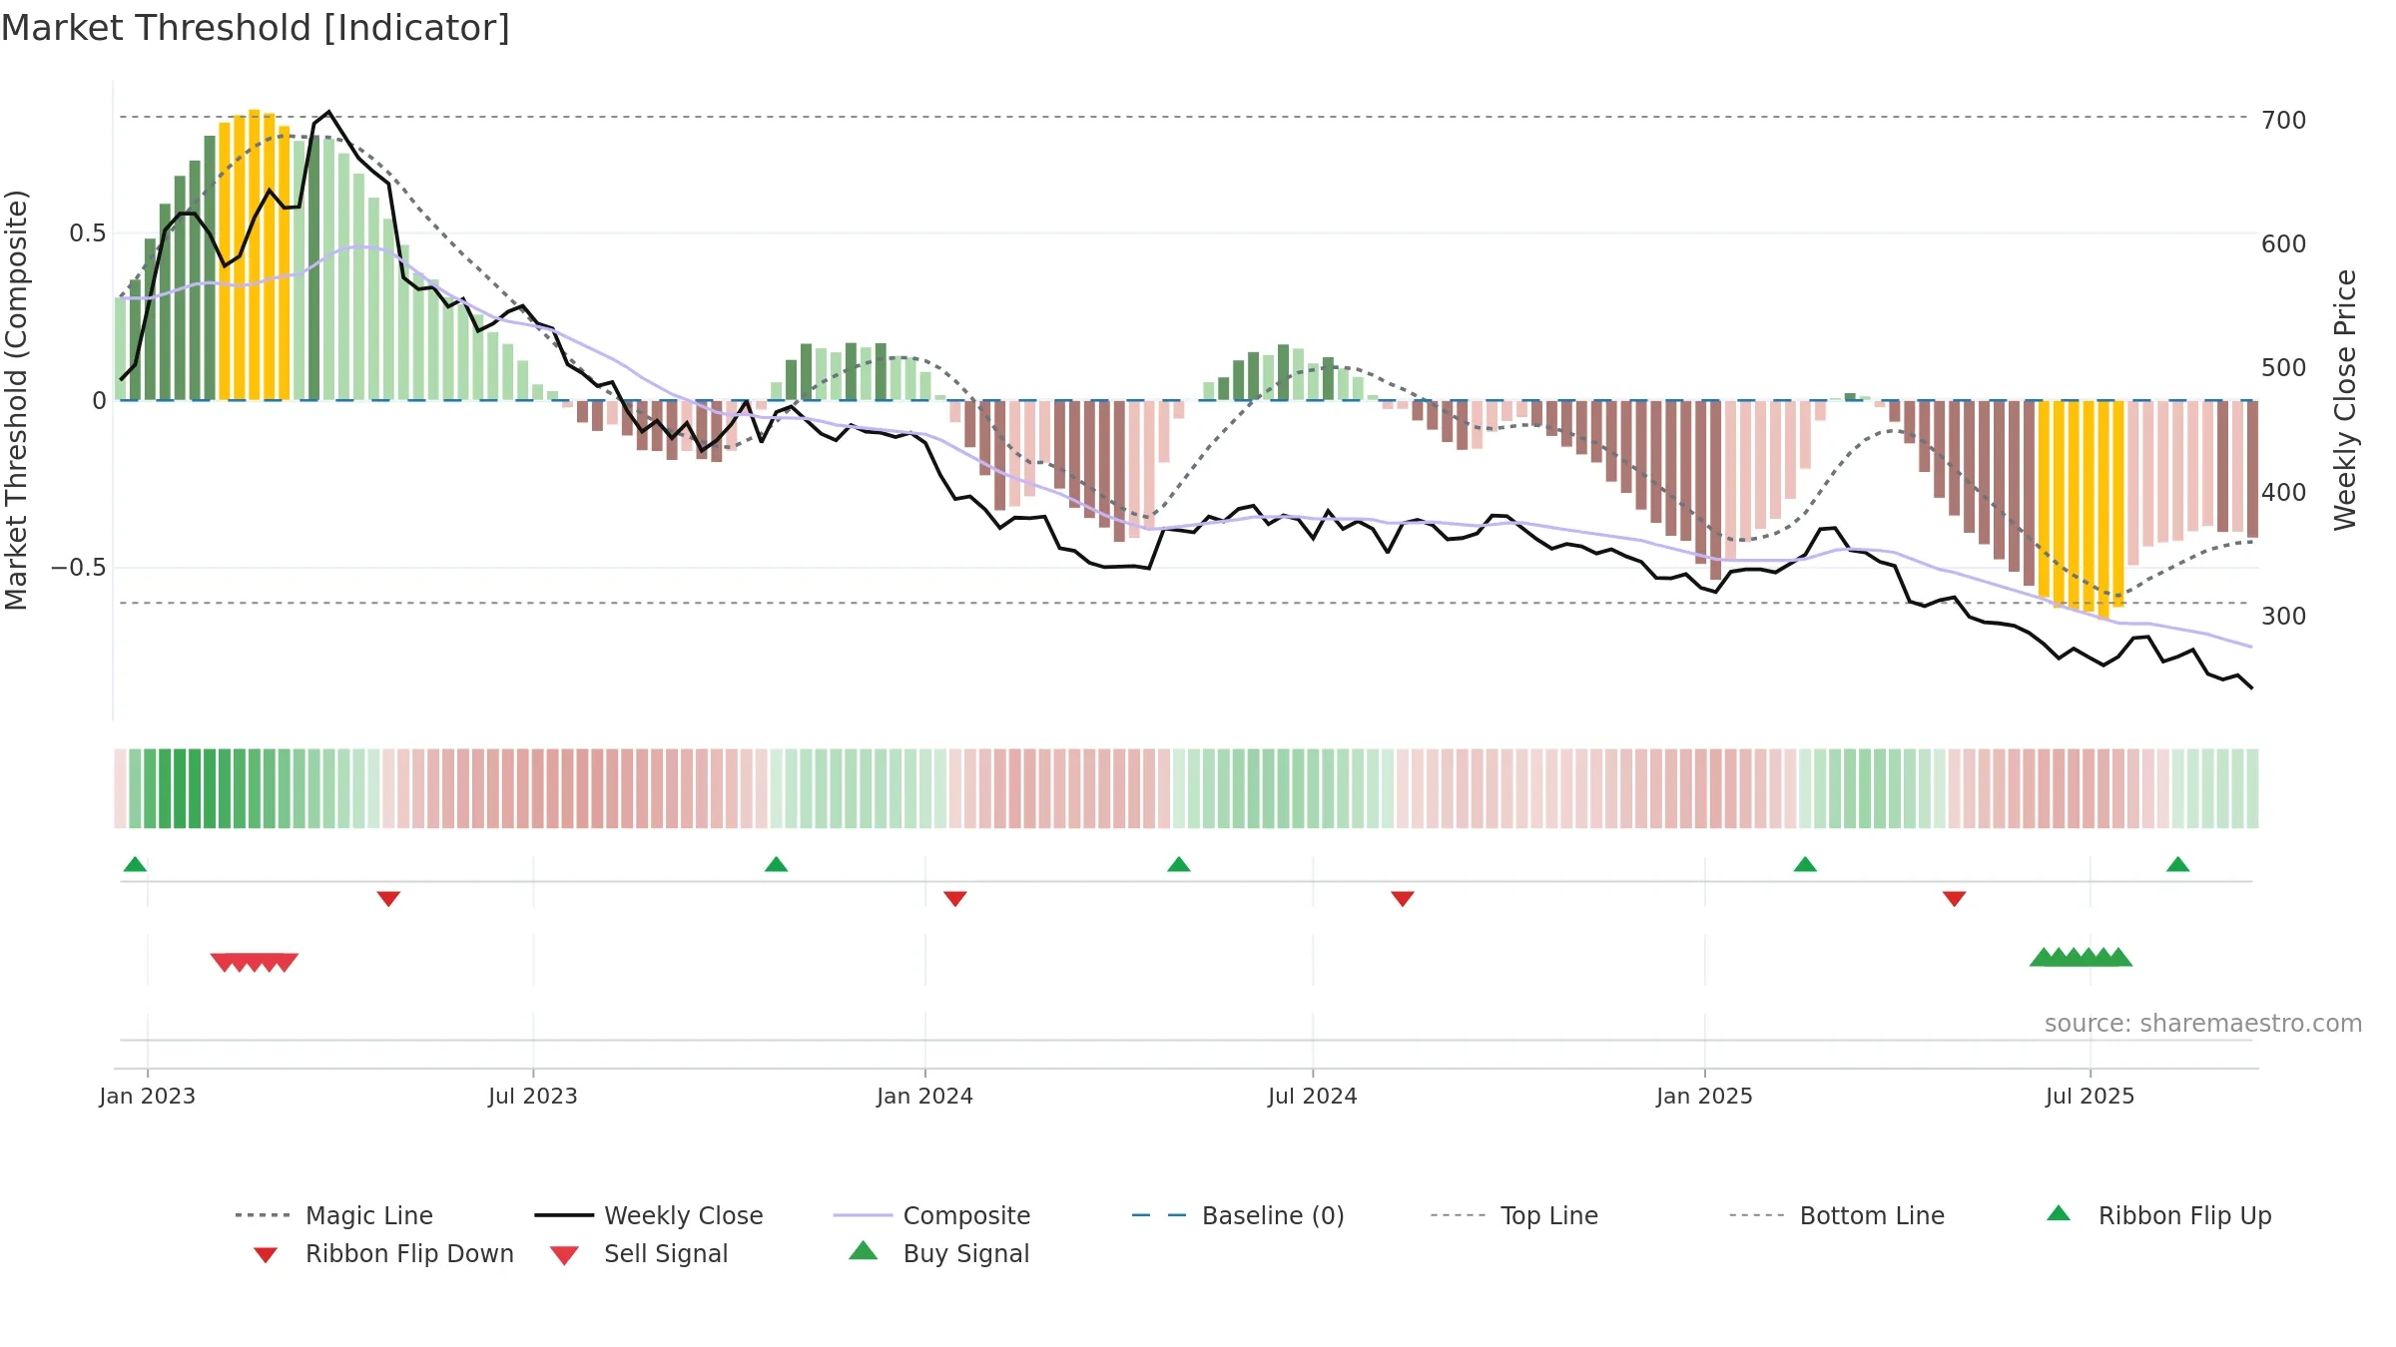Click the source: sharemaestro.com text

tap(2202, 1024)
